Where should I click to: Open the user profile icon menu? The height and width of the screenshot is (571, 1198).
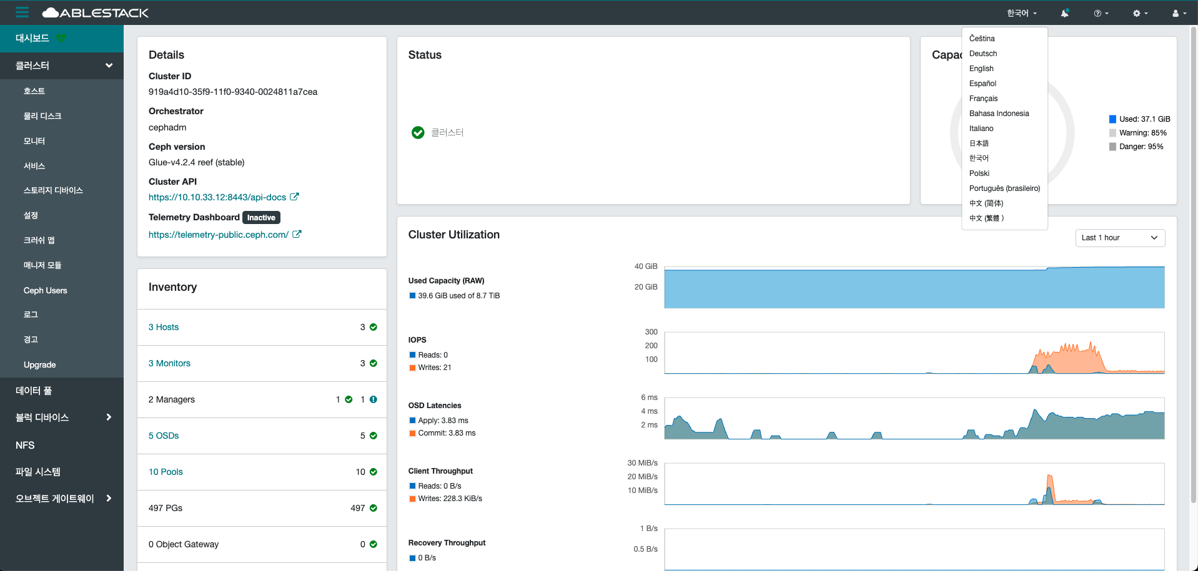pyautogui.click(x=1179, y=13)
